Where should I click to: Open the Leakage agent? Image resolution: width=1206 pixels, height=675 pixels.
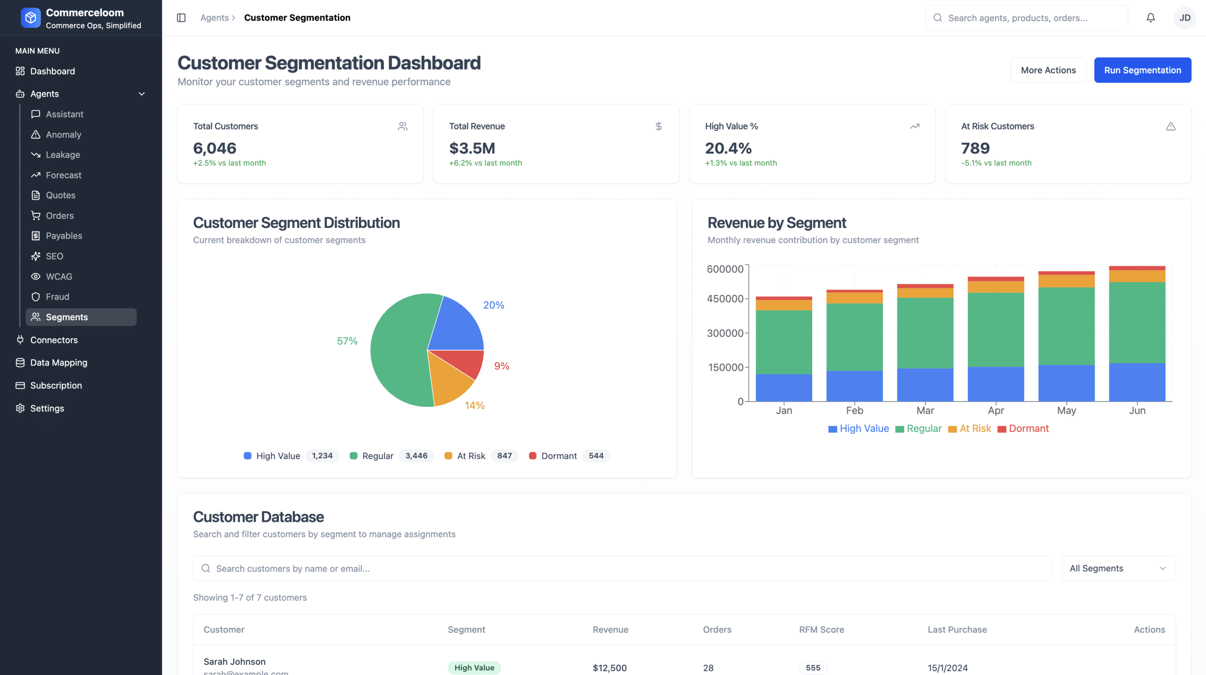click(63, 155)
